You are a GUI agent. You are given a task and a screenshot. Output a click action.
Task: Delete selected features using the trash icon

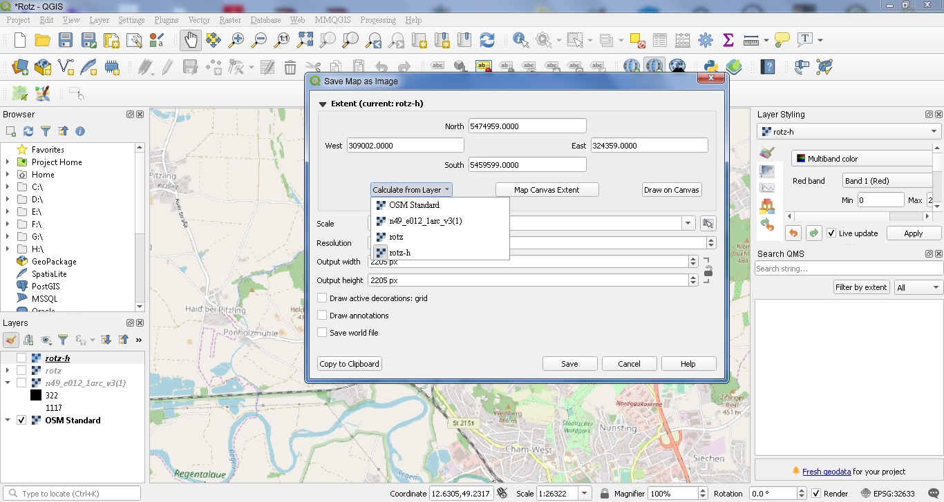pyautogui.click(x=290, y=67)
